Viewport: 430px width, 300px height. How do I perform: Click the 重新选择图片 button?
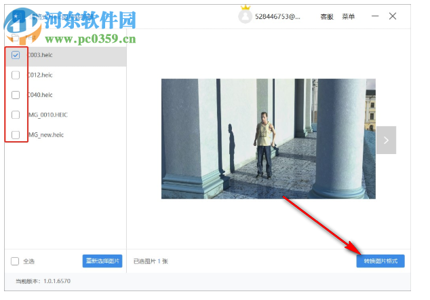[x=102, y=261]
